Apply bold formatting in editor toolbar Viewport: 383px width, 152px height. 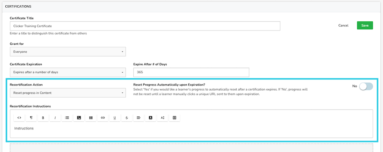[43, 118]
